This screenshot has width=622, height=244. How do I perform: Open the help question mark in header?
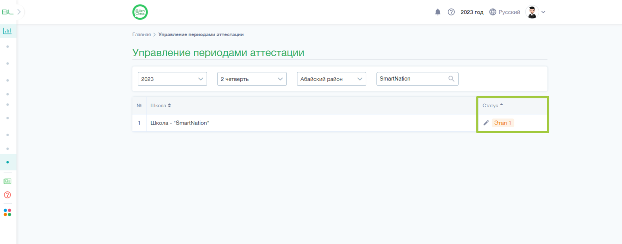451,12
